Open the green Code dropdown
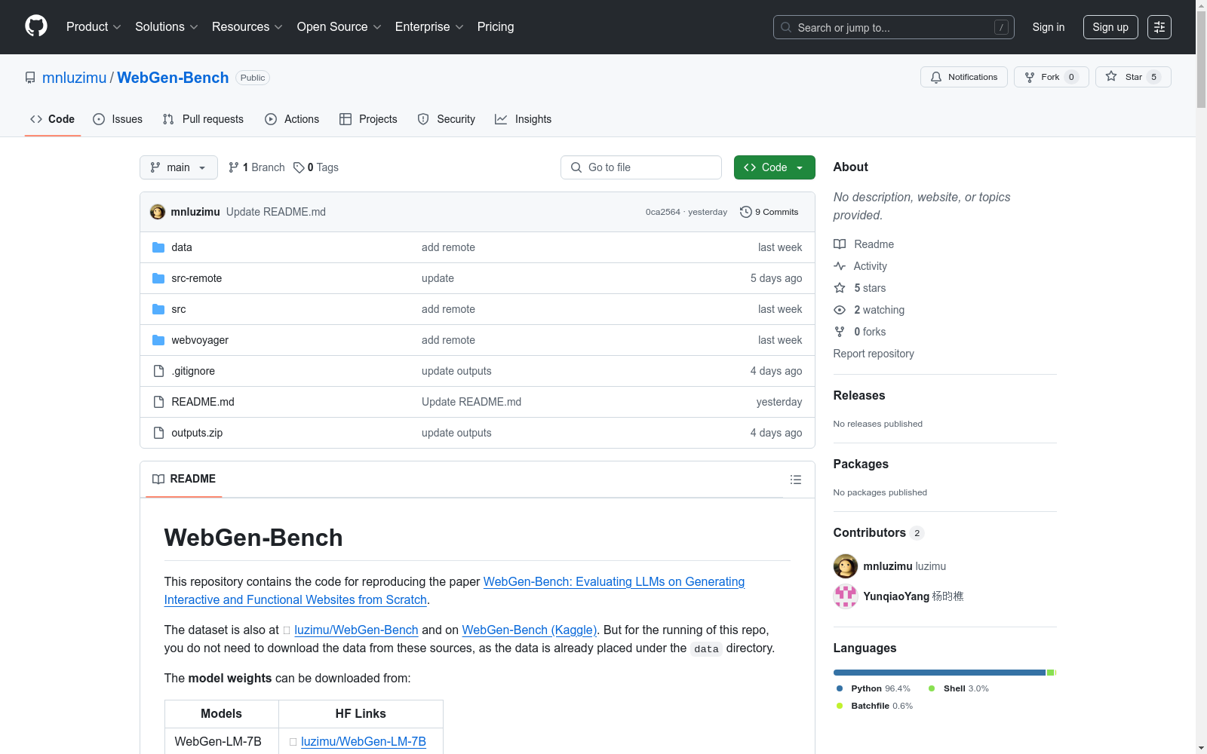 click(775, 167)
